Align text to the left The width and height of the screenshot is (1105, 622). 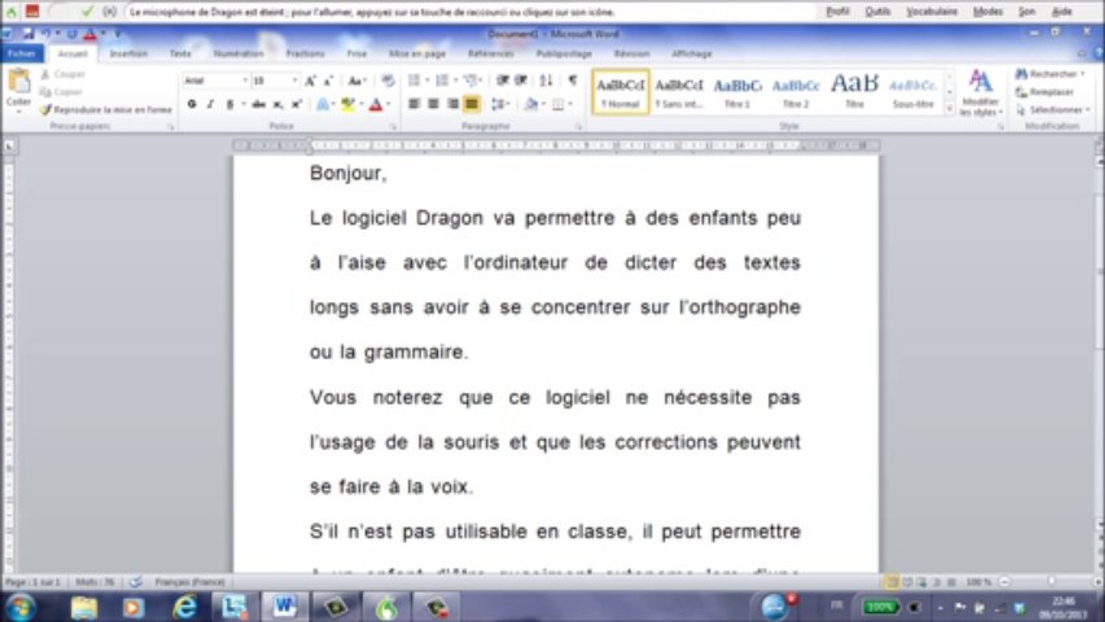(x=413, y=104)
